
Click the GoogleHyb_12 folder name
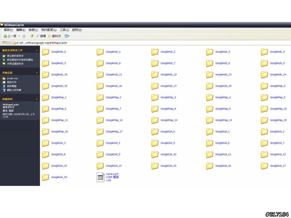click(169, 74)
